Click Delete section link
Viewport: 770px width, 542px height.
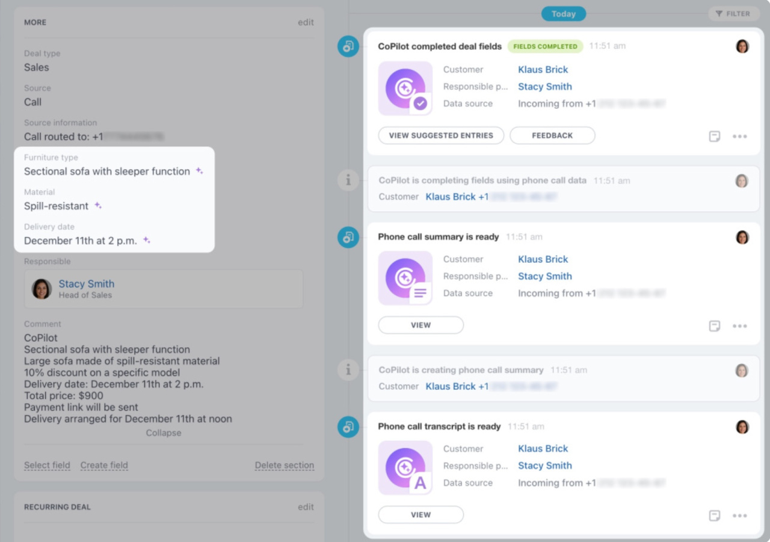[x=284, y=465]
